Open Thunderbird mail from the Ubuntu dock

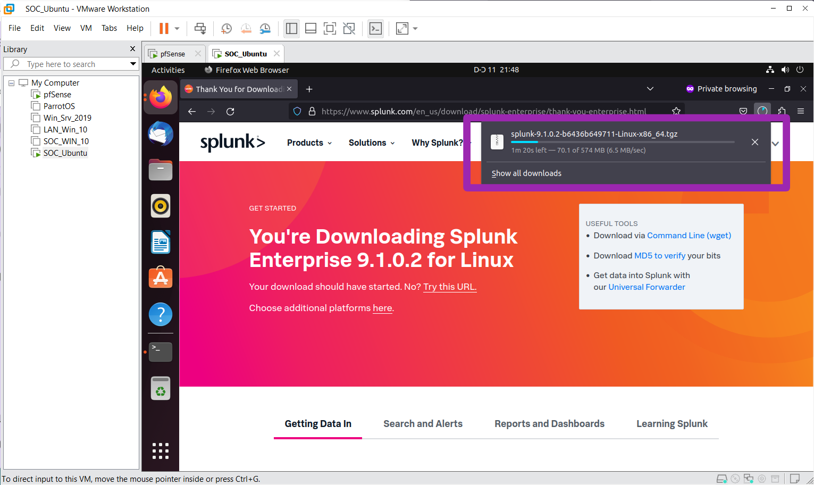pos(161,134)
